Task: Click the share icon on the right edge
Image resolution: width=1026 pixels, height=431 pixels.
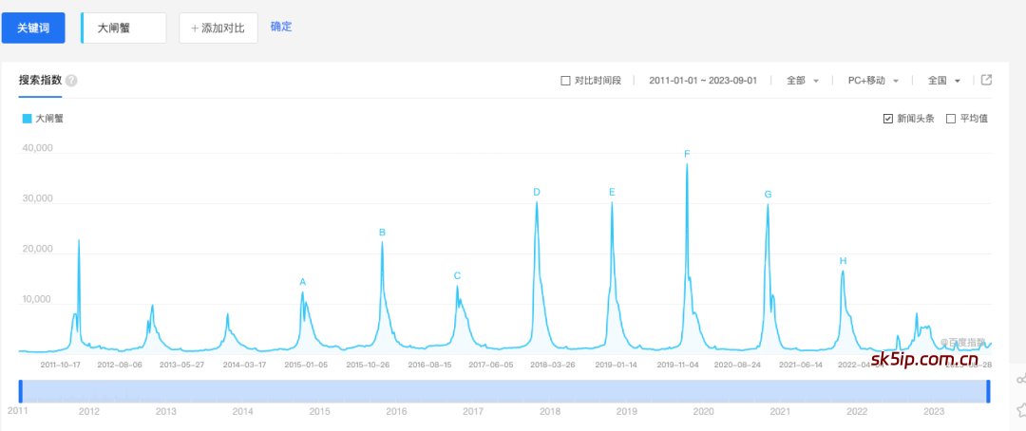Action: click(x=1021, y=380)
